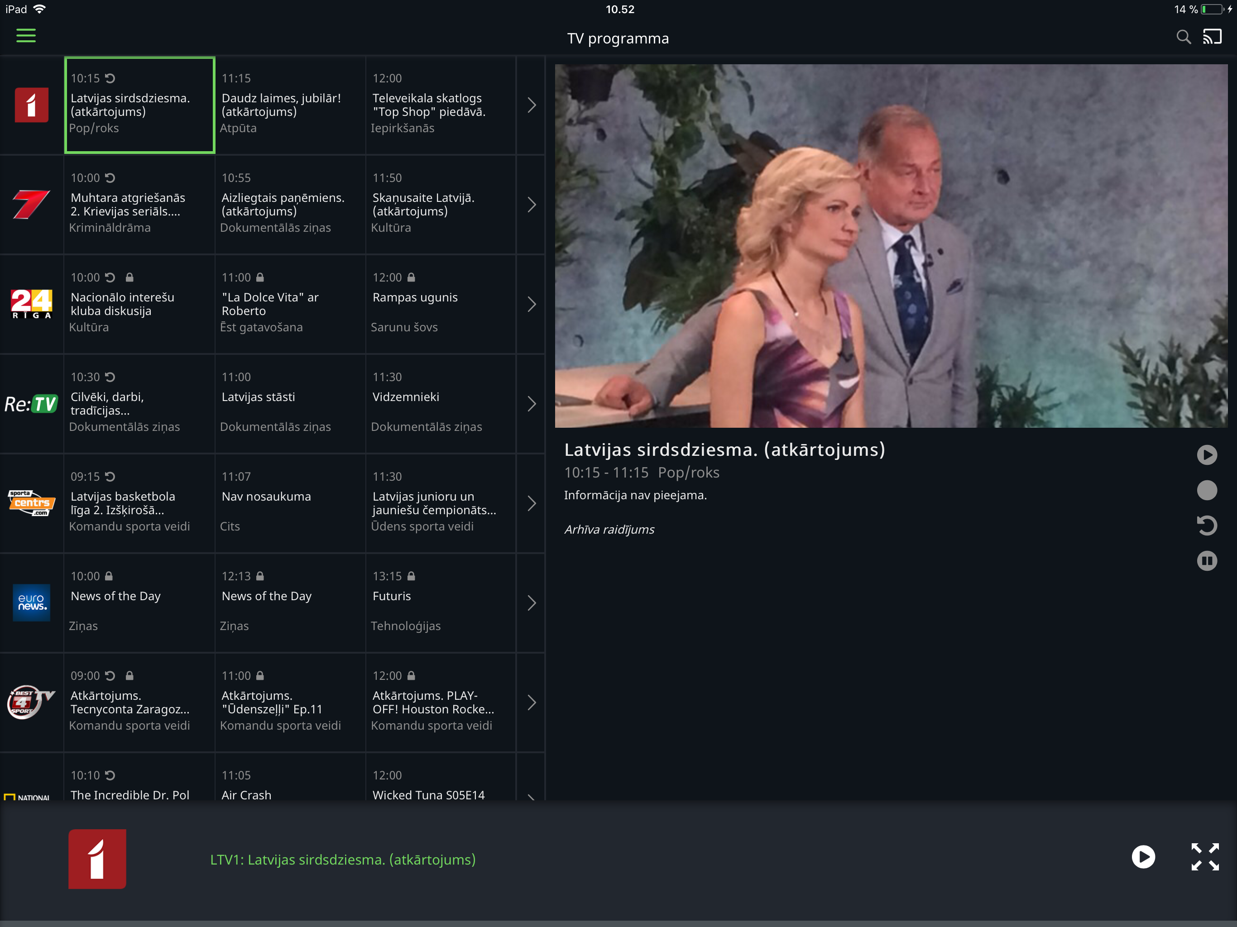Select the LTV1 channel logo
Screen dimensions: 1237x927
pos(31,105)
